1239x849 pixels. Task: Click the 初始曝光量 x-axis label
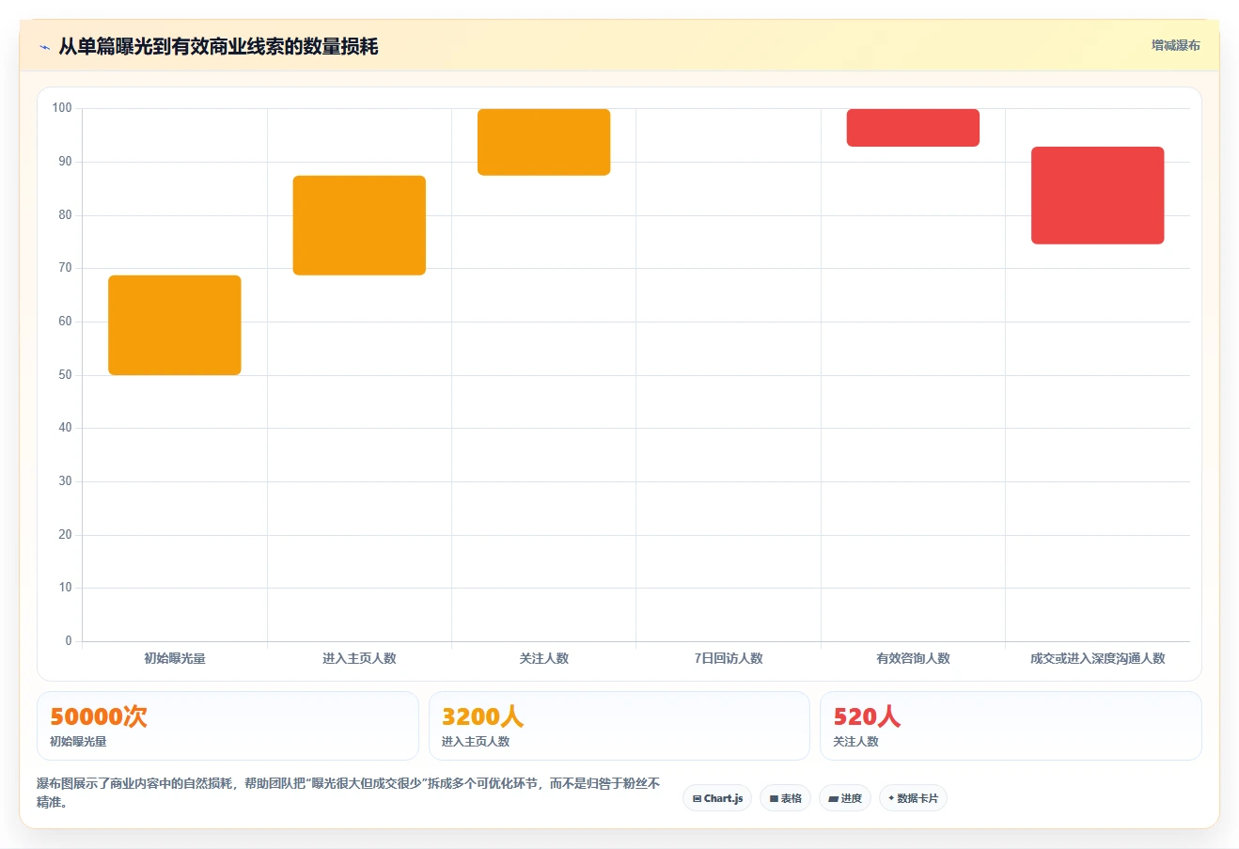click(175, 658)
